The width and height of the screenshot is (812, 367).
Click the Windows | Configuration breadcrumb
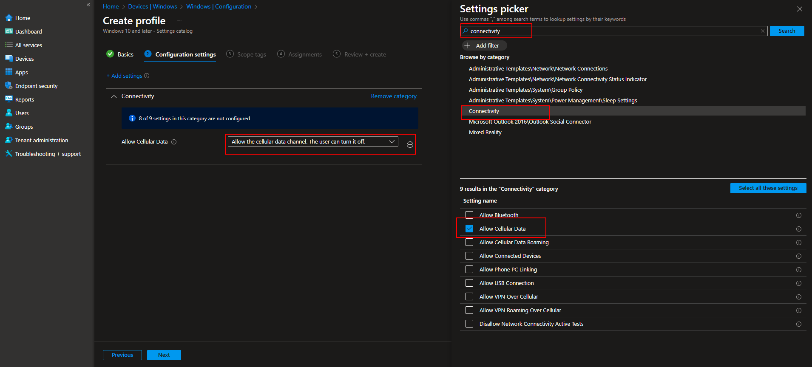pos(219,6)
